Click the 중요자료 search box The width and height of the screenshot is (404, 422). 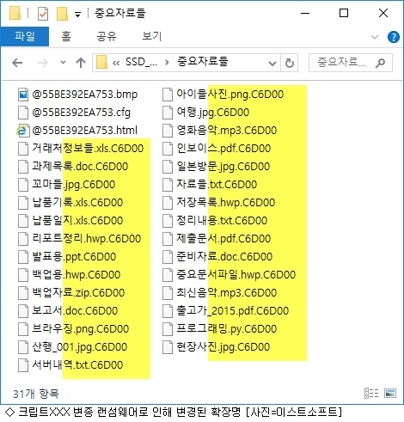point(350,63)
